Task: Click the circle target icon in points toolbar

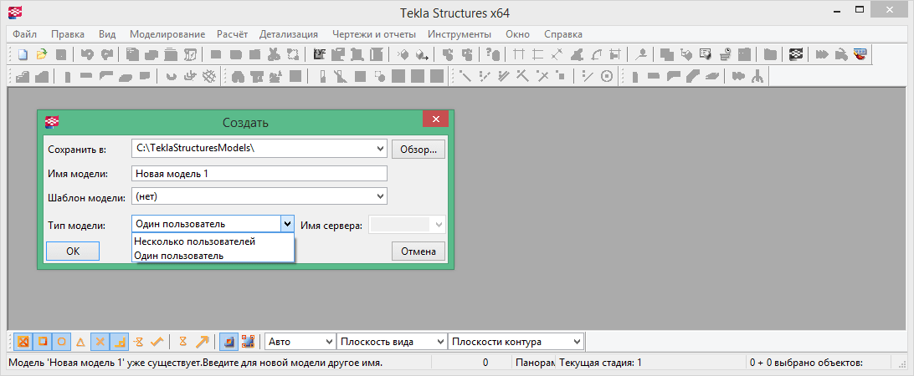Action: [x=607, y=76]
